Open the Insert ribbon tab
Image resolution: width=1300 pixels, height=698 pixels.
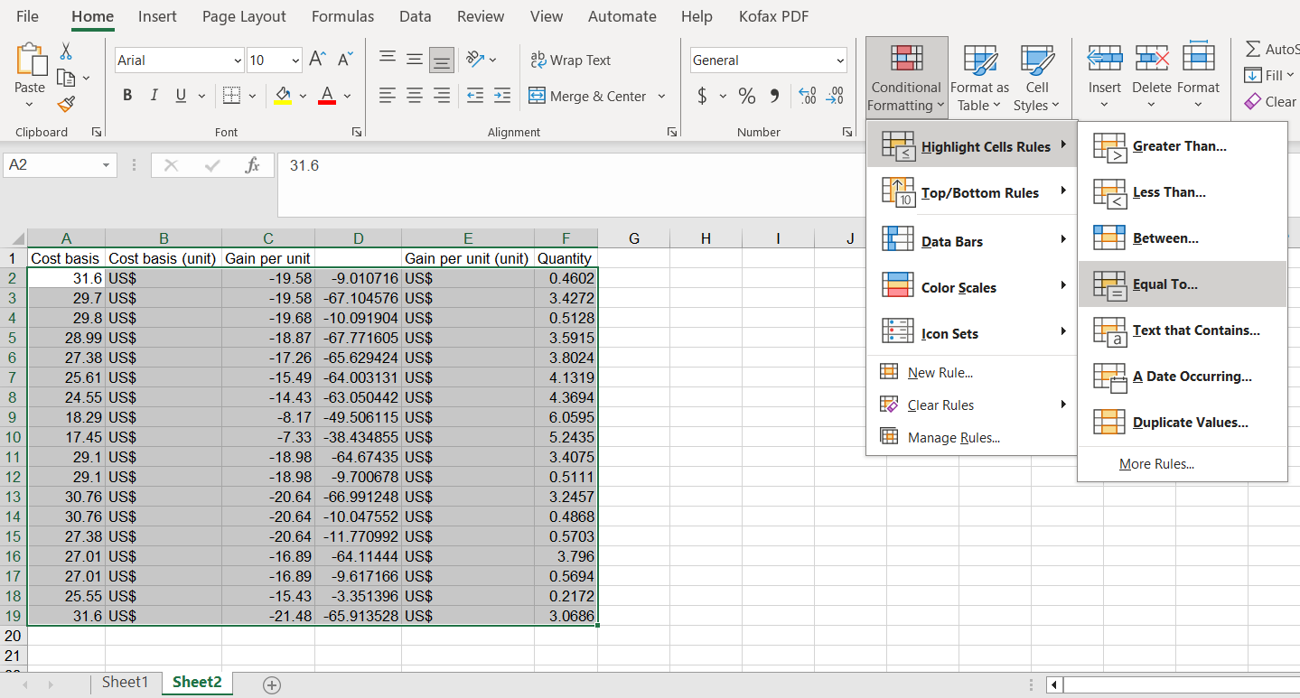click(157, 16)
